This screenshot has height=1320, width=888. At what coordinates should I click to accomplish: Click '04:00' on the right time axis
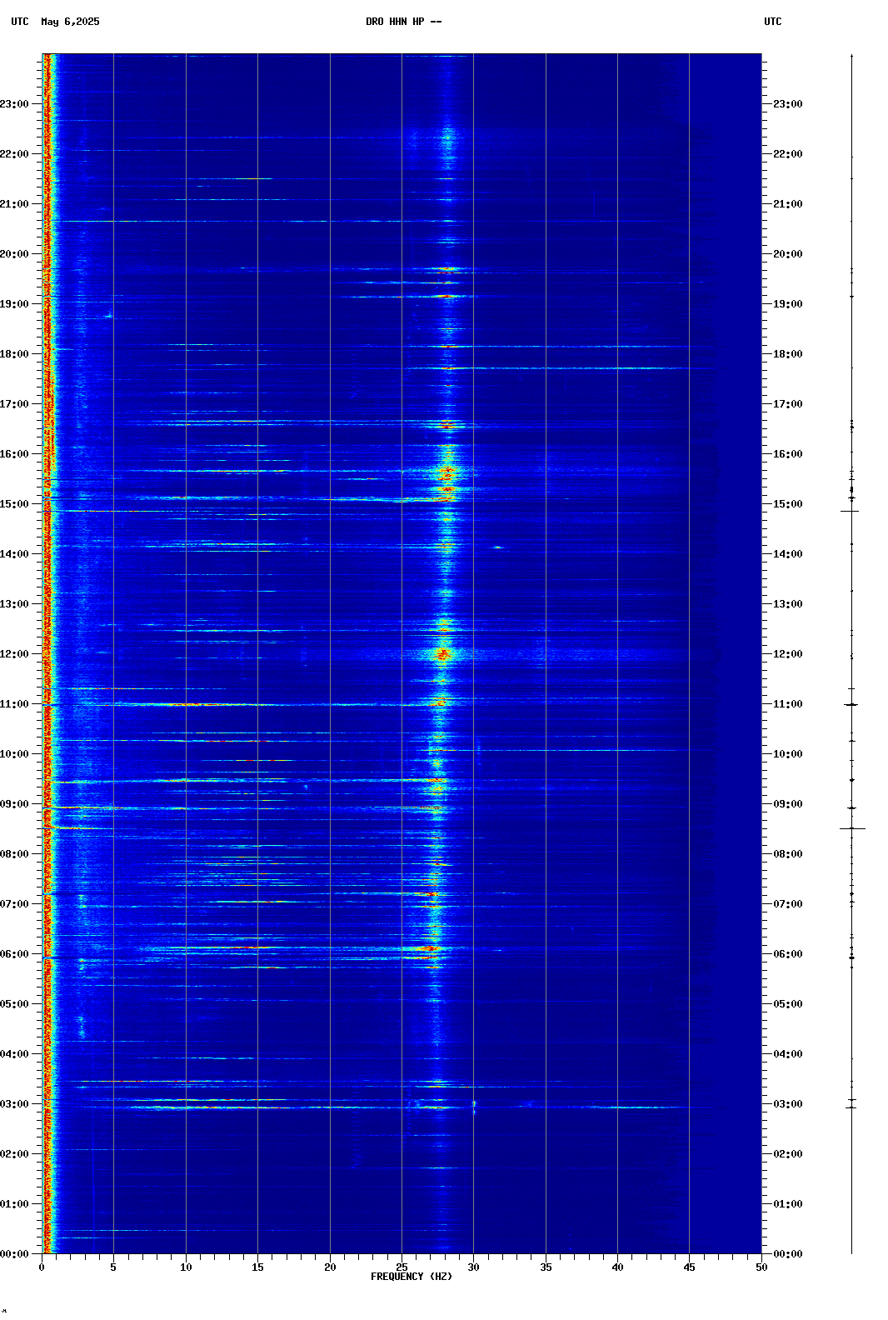[x=788, y=1054]
